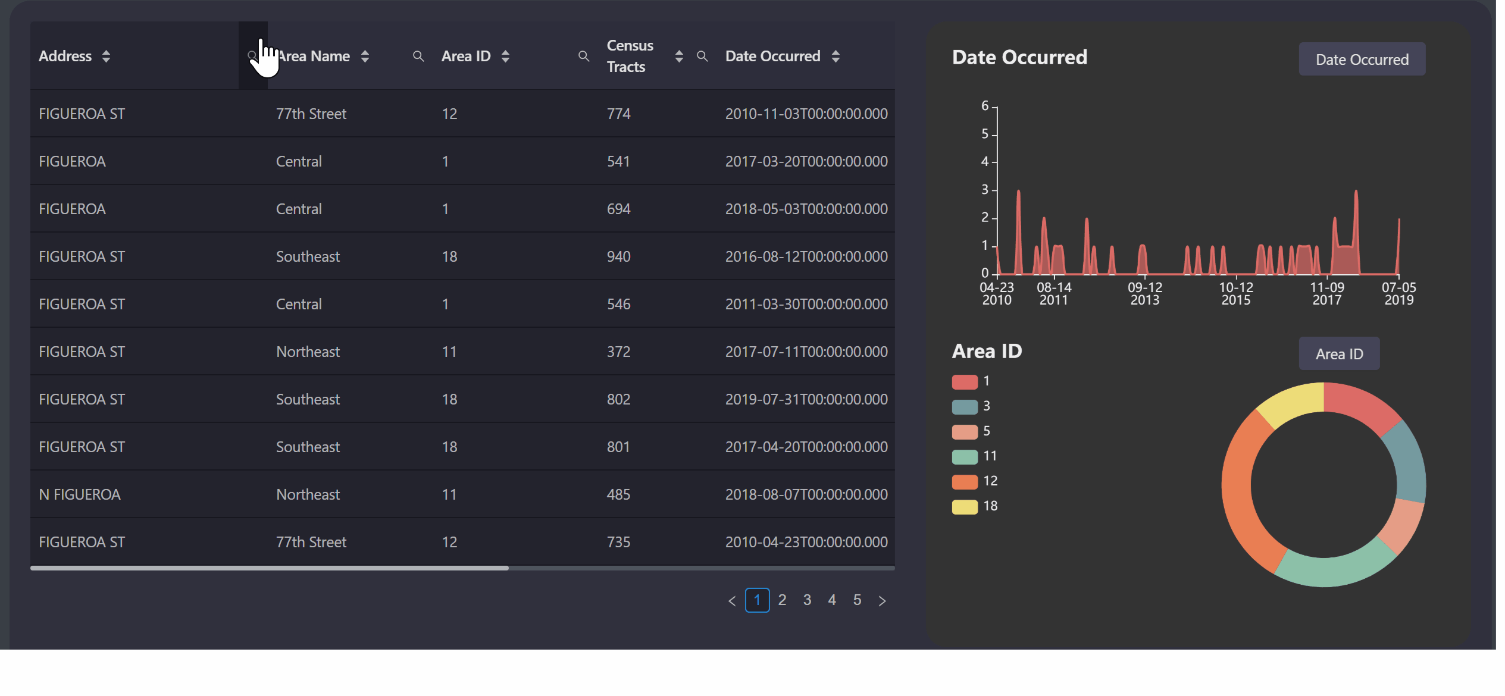
Task: Click the Census Tracts column search icon
Action: coord(702,56)
